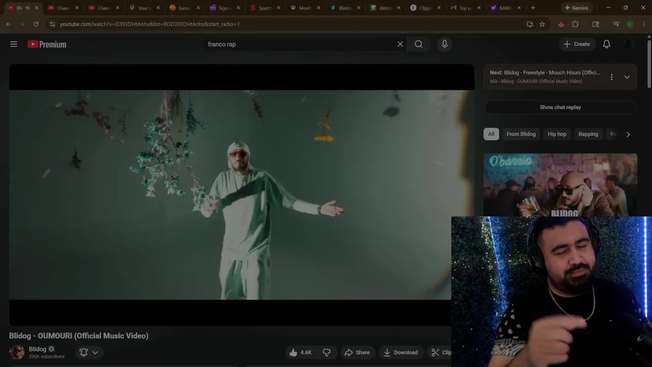The width and height of the screenshot is (652, 367).
Task: Switch to the distro tab
Action: pyautogui.click(x=381, y=8)
